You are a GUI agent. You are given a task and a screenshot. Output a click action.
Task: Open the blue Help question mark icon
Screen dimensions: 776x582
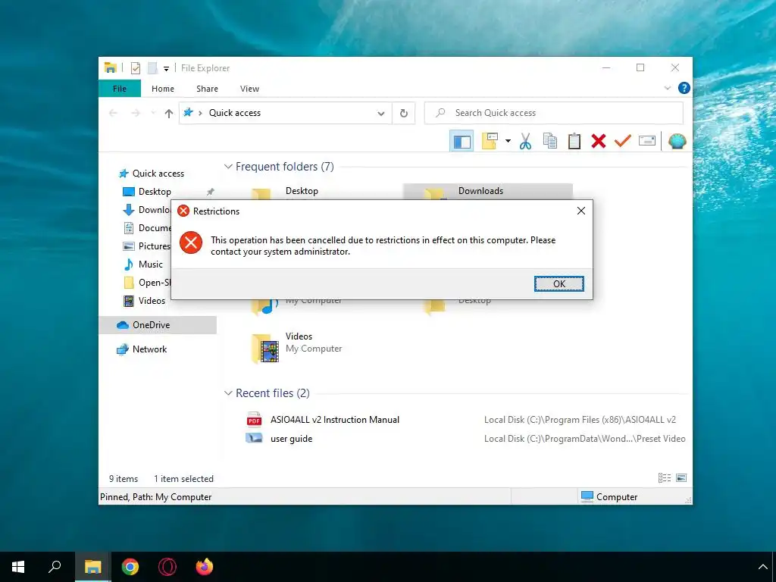[684, 88]
